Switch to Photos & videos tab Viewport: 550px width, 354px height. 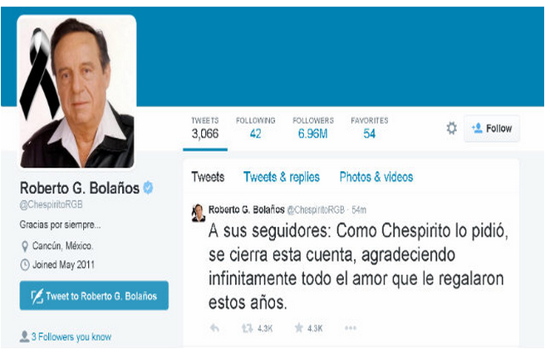376,177
